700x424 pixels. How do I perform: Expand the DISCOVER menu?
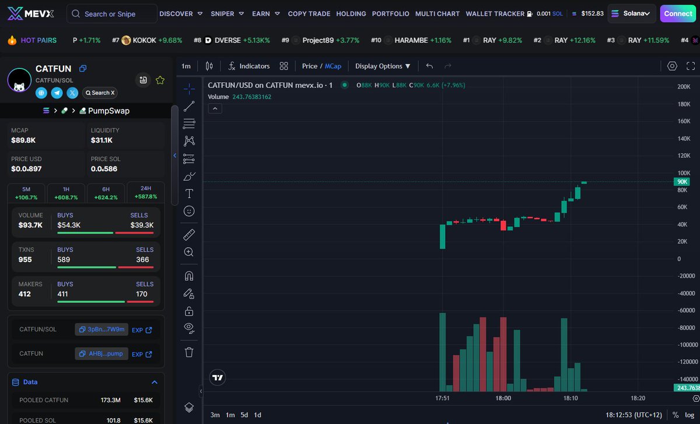point(181,13)
